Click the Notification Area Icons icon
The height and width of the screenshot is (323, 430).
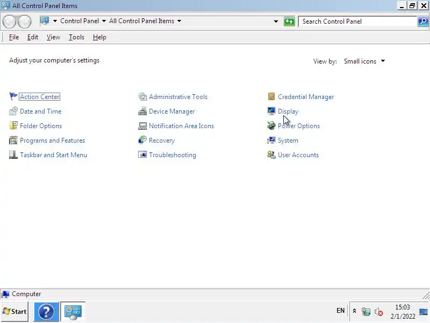[x=142, y=125]
